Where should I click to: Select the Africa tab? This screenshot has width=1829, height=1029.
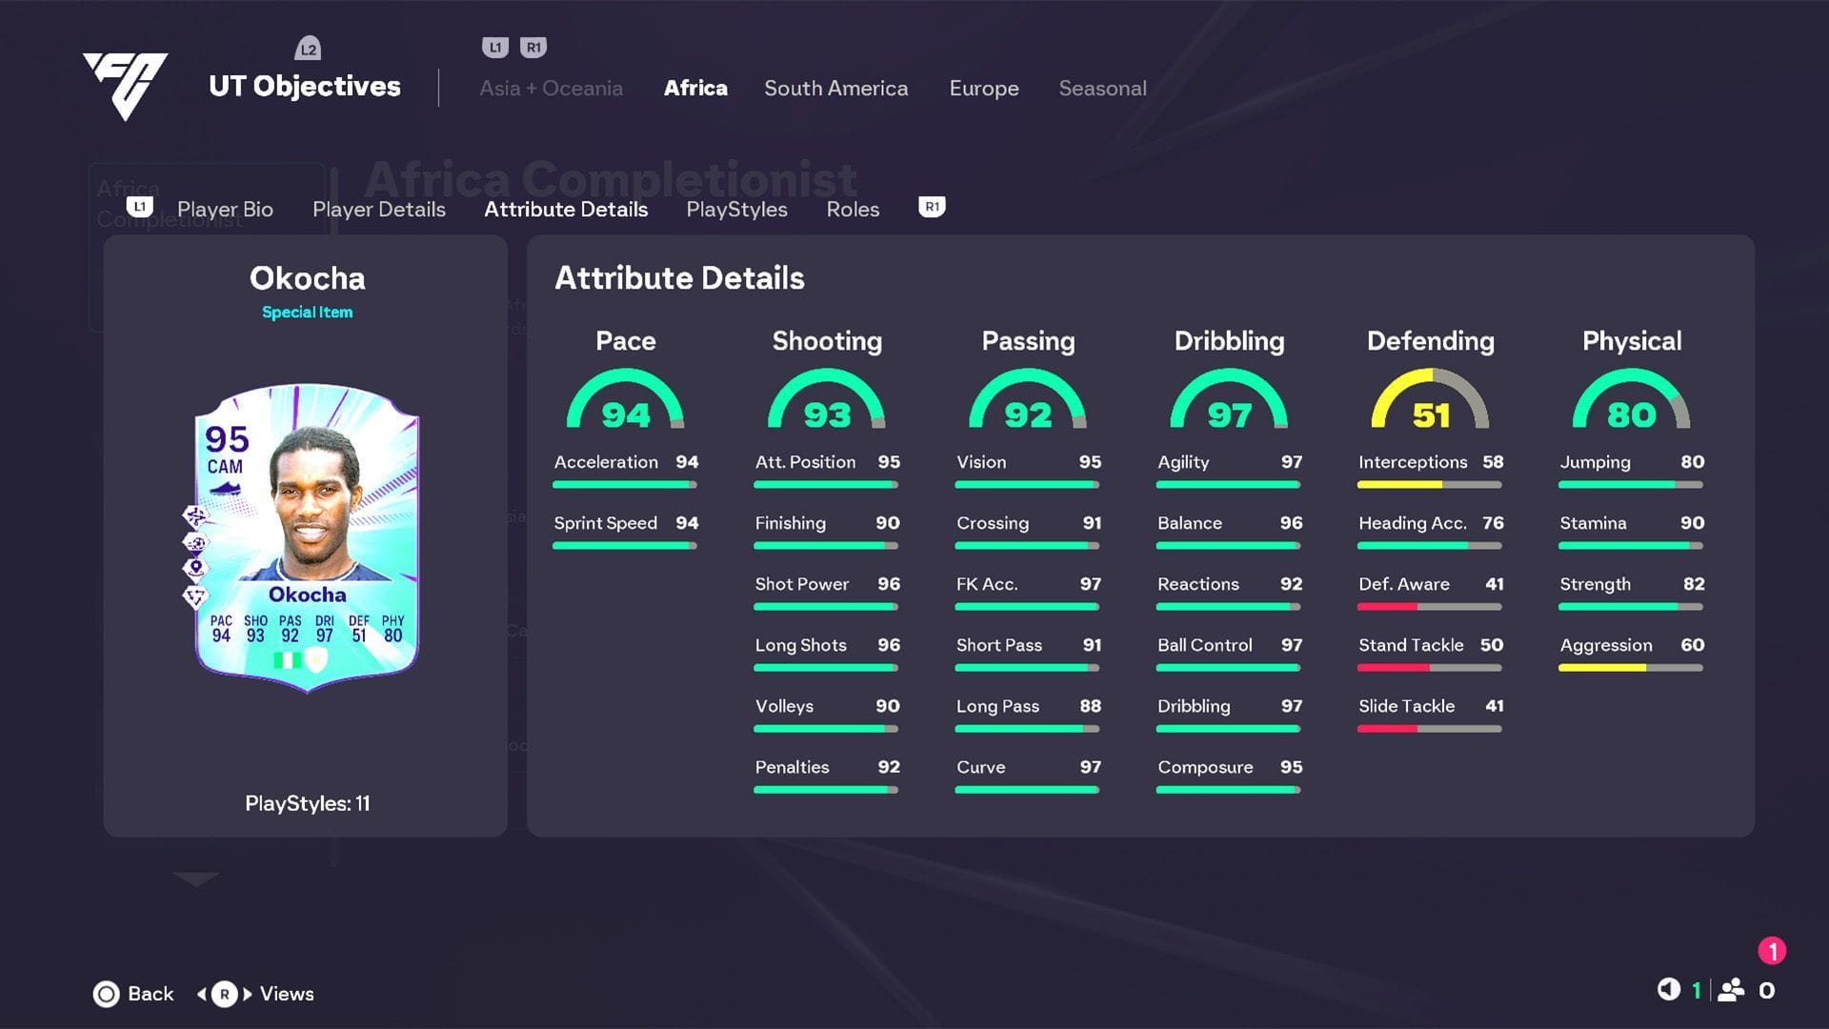(695, 89)
